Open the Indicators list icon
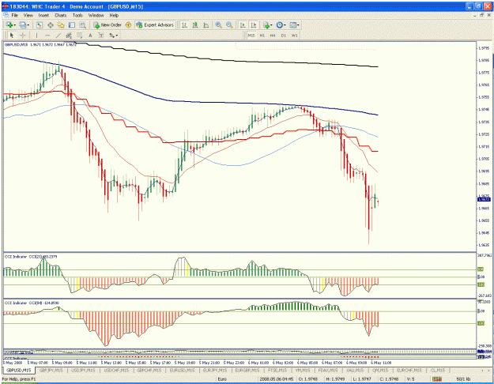Screen dimensions: 494x384 (x=266, y=24)
